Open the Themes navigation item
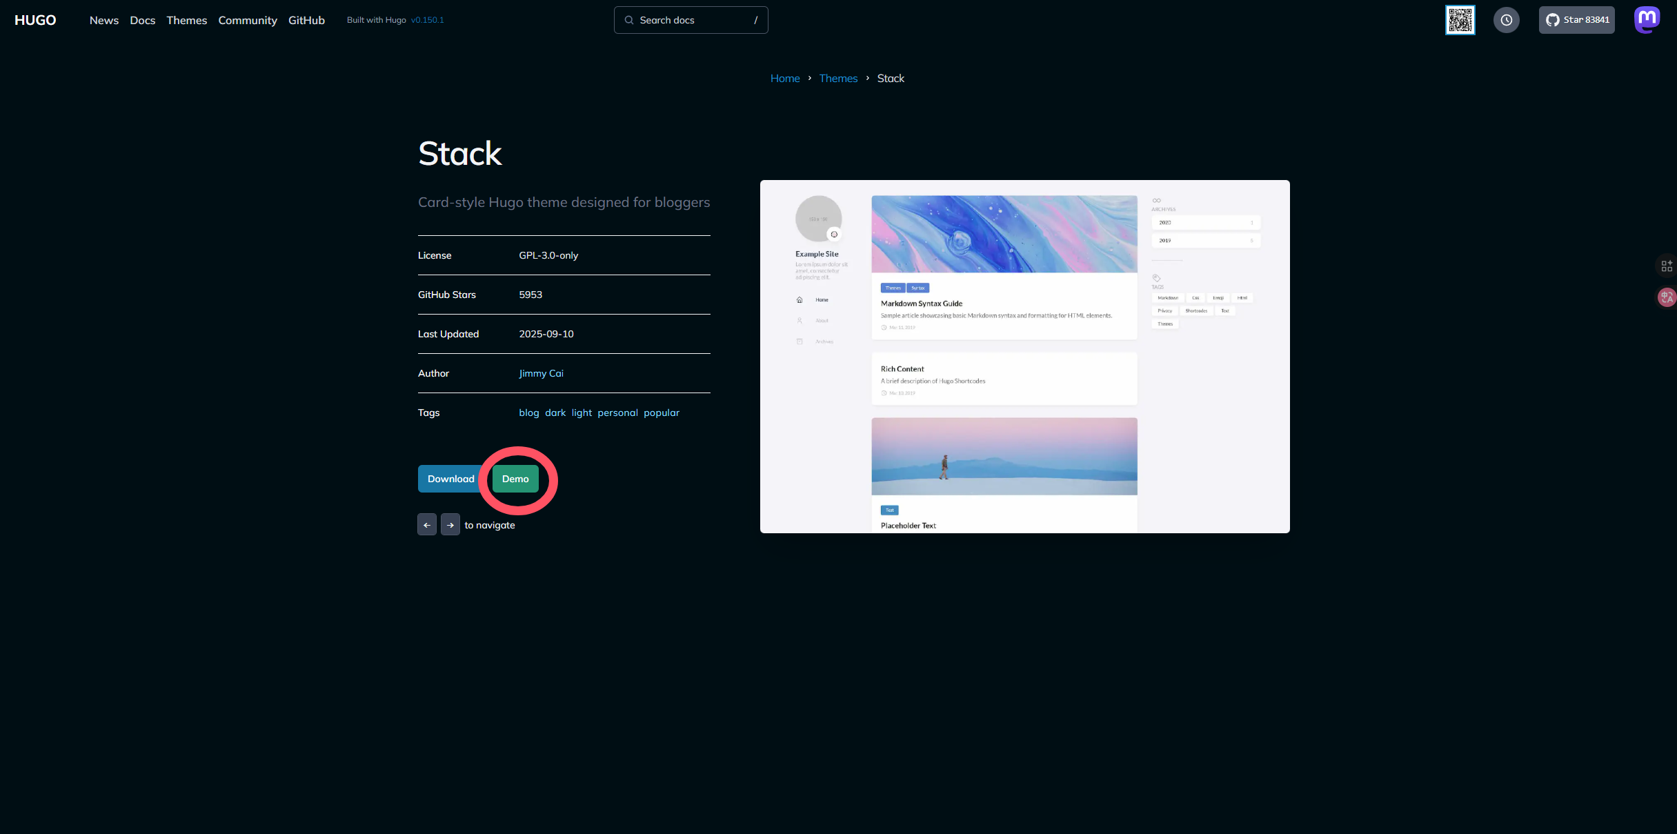Image resolution: width=1677 pixels, height=834 pixels. click(x=186, y=20)
